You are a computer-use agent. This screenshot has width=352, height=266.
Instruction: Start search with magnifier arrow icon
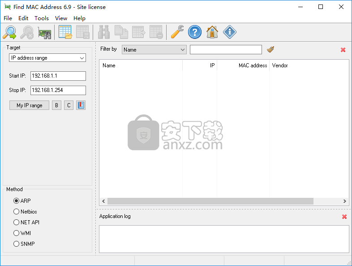pos(9,32)
